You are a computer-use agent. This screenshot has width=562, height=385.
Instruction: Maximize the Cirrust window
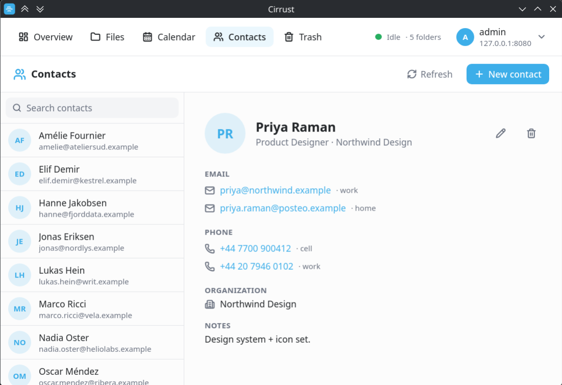click(x=538, y=9)
